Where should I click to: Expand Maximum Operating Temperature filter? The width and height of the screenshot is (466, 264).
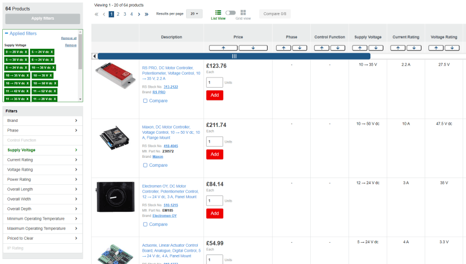43,229
